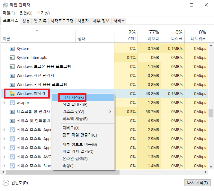214x191 pixels.
Task: Choose 온라인 검색(S) in context menu
Action: click(x=83, y=159)
